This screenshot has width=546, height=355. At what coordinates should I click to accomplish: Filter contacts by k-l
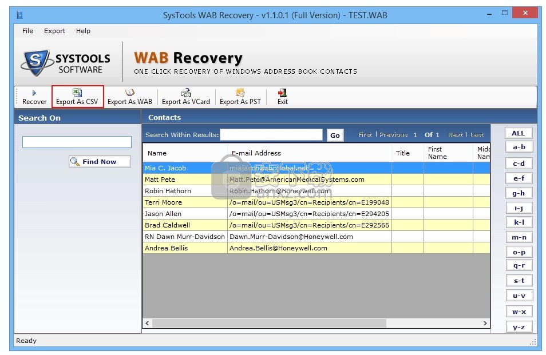coord(519,222)
